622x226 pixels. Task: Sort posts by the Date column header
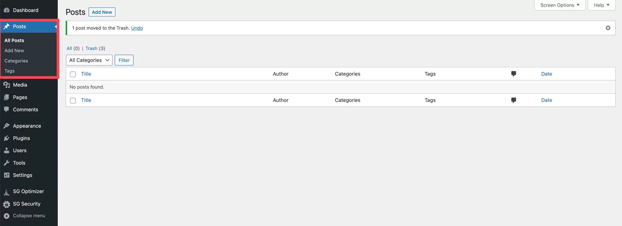[x=546, y=74]
